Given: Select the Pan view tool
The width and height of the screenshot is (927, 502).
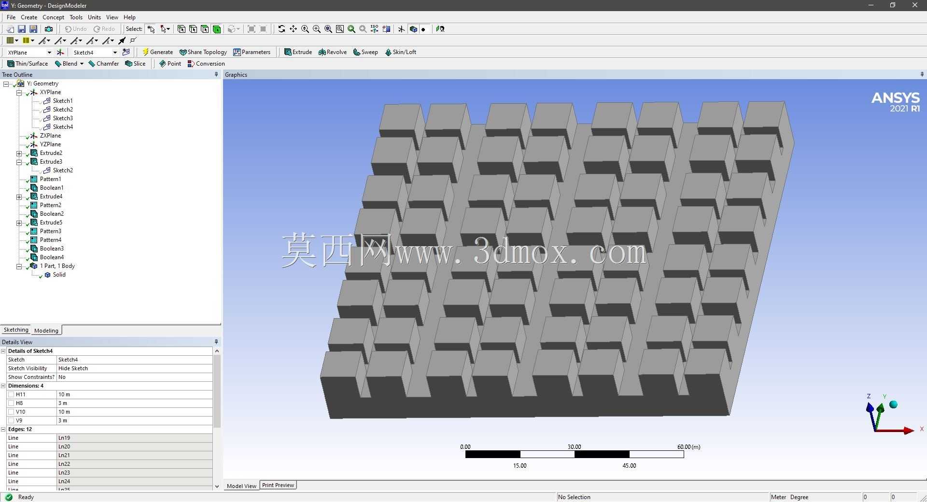Looking at the screenshot, I should (x=293, y=29).
